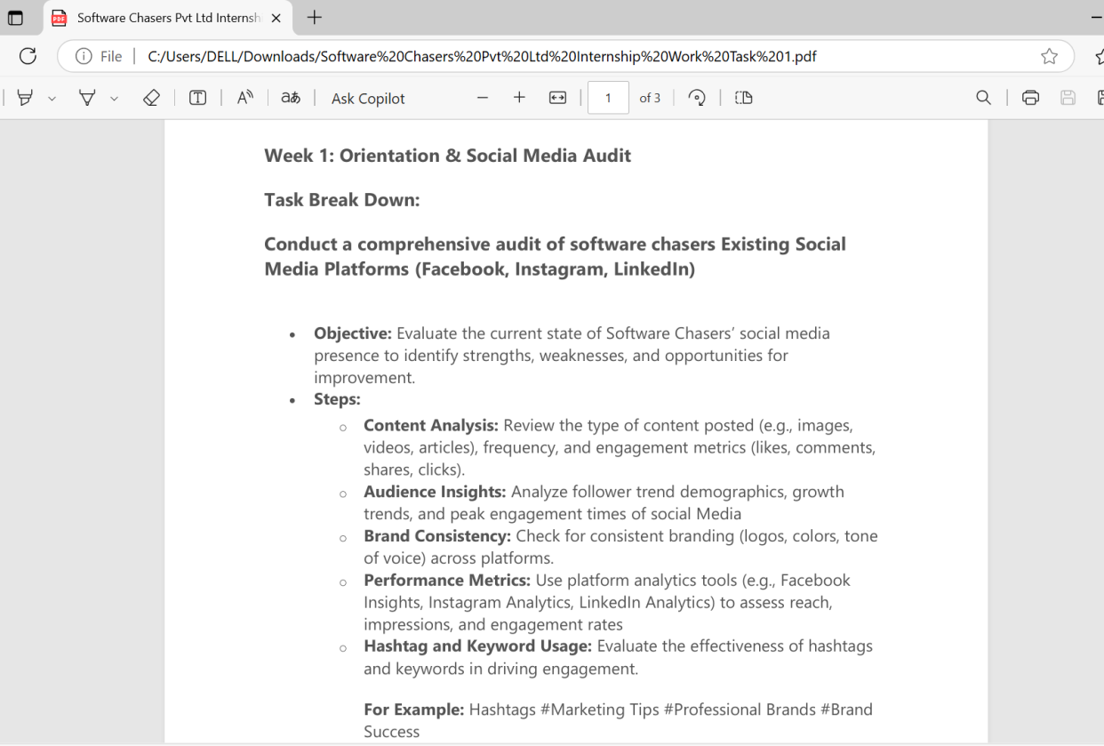
Task: Click the 'Week 1: Orientation & Social Media Audit' heading
Action: coord(447,156)
